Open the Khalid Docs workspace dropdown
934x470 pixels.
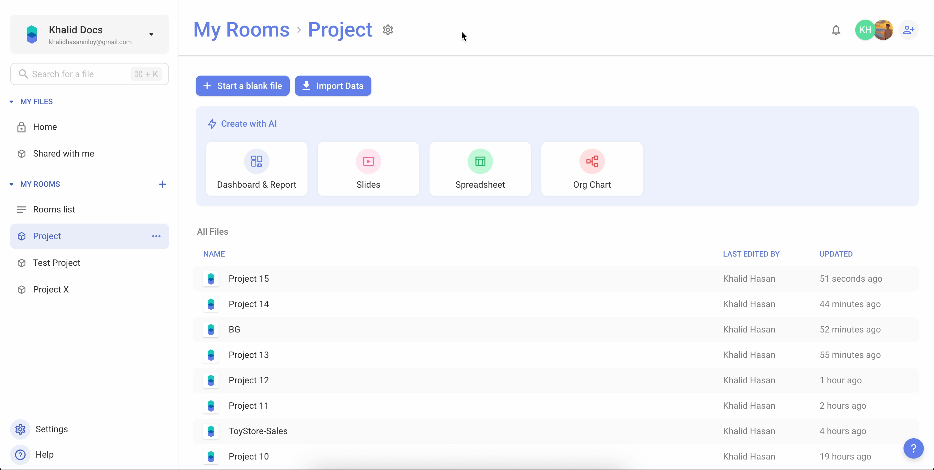coord(151,35)
